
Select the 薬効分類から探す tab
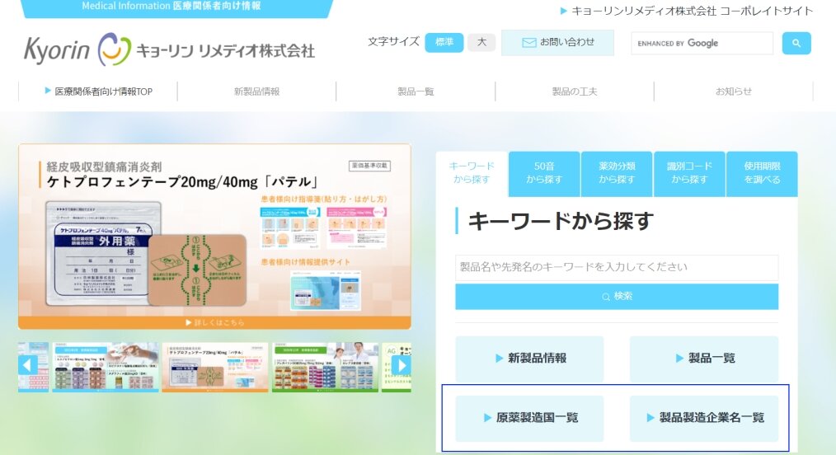[617, 173]
